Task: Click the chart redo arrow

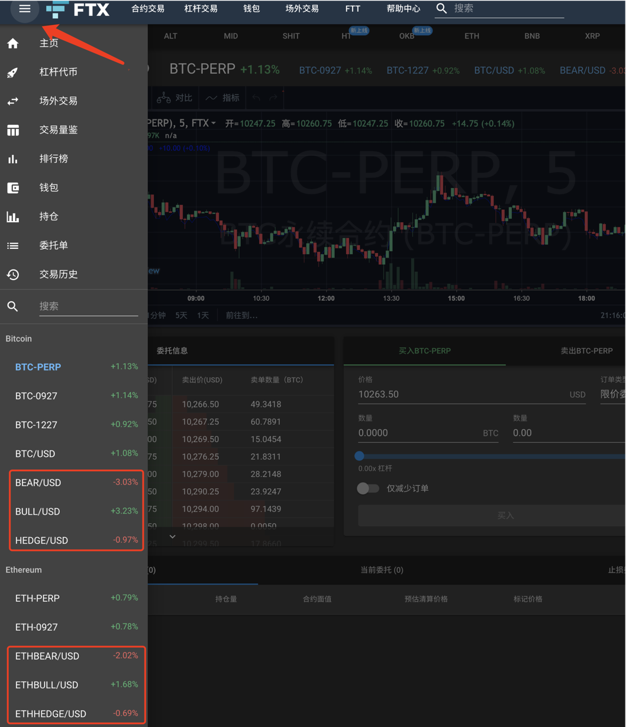Action: 273,98
